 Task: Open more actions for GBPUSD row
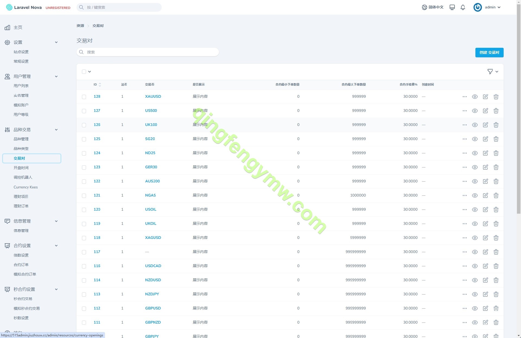pyautogui.click(x=465, y=308)
